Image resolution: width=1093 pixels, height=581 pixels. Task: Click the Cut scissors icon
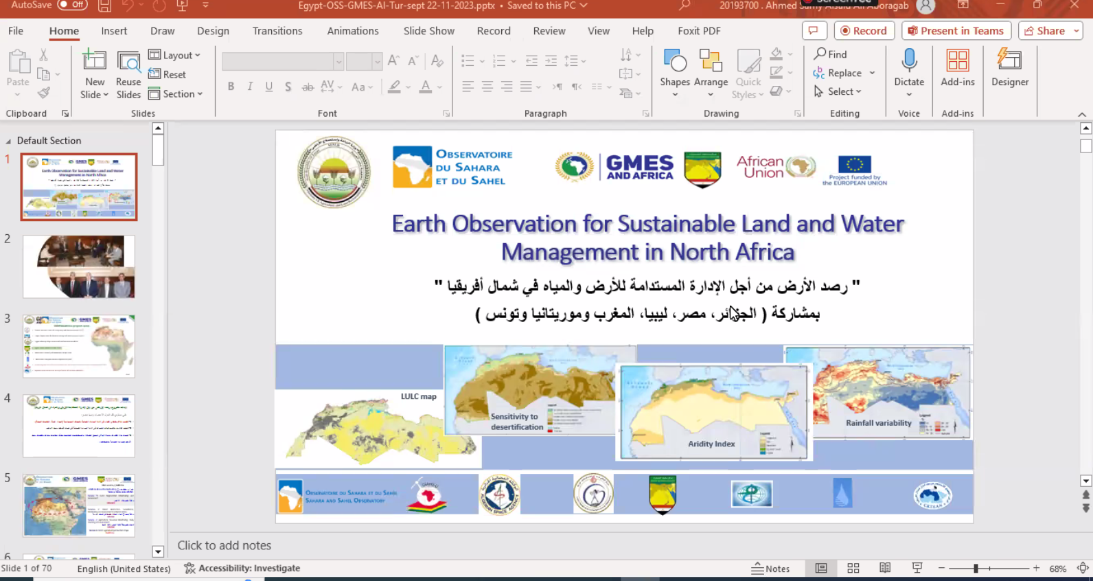pos(43,55)
